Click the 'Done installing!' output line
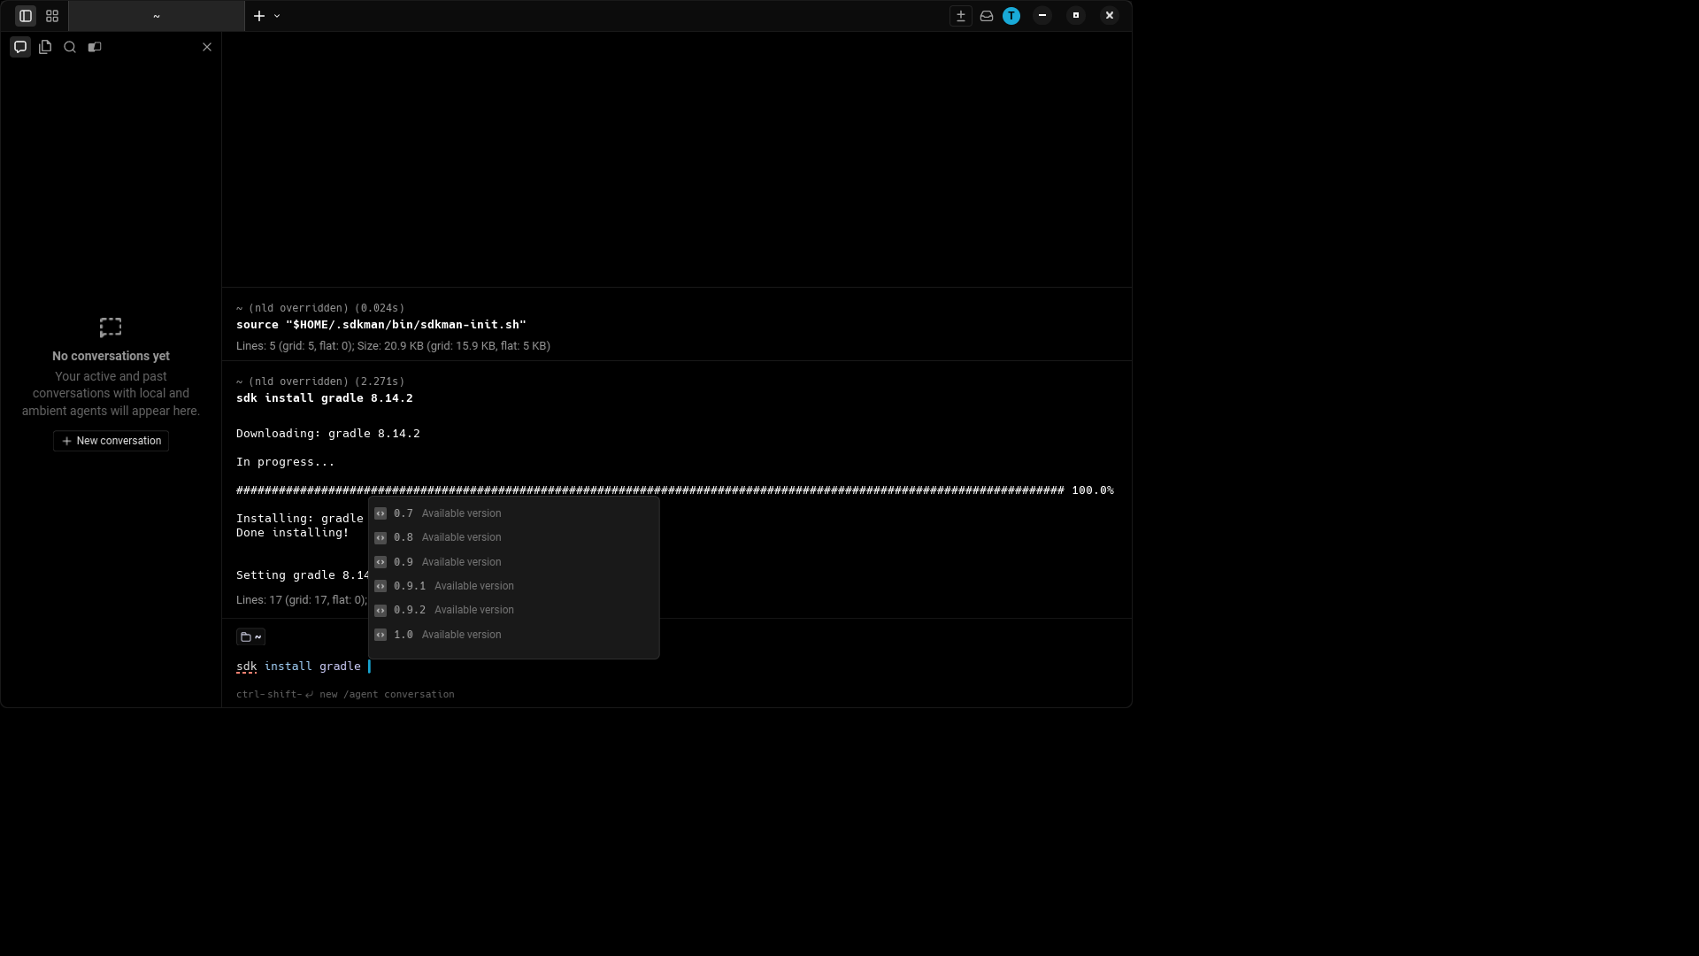The height and width of the screenshot is (956, 1699). (293, 533)
